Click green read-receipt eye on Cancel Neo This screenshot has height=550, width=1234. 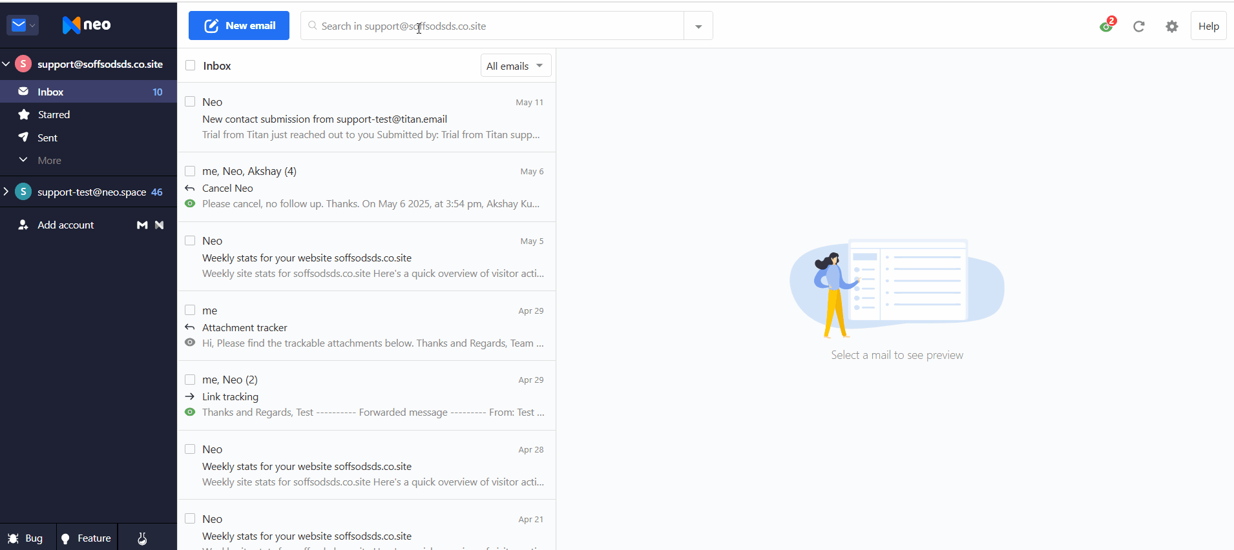tap(190, 203)
